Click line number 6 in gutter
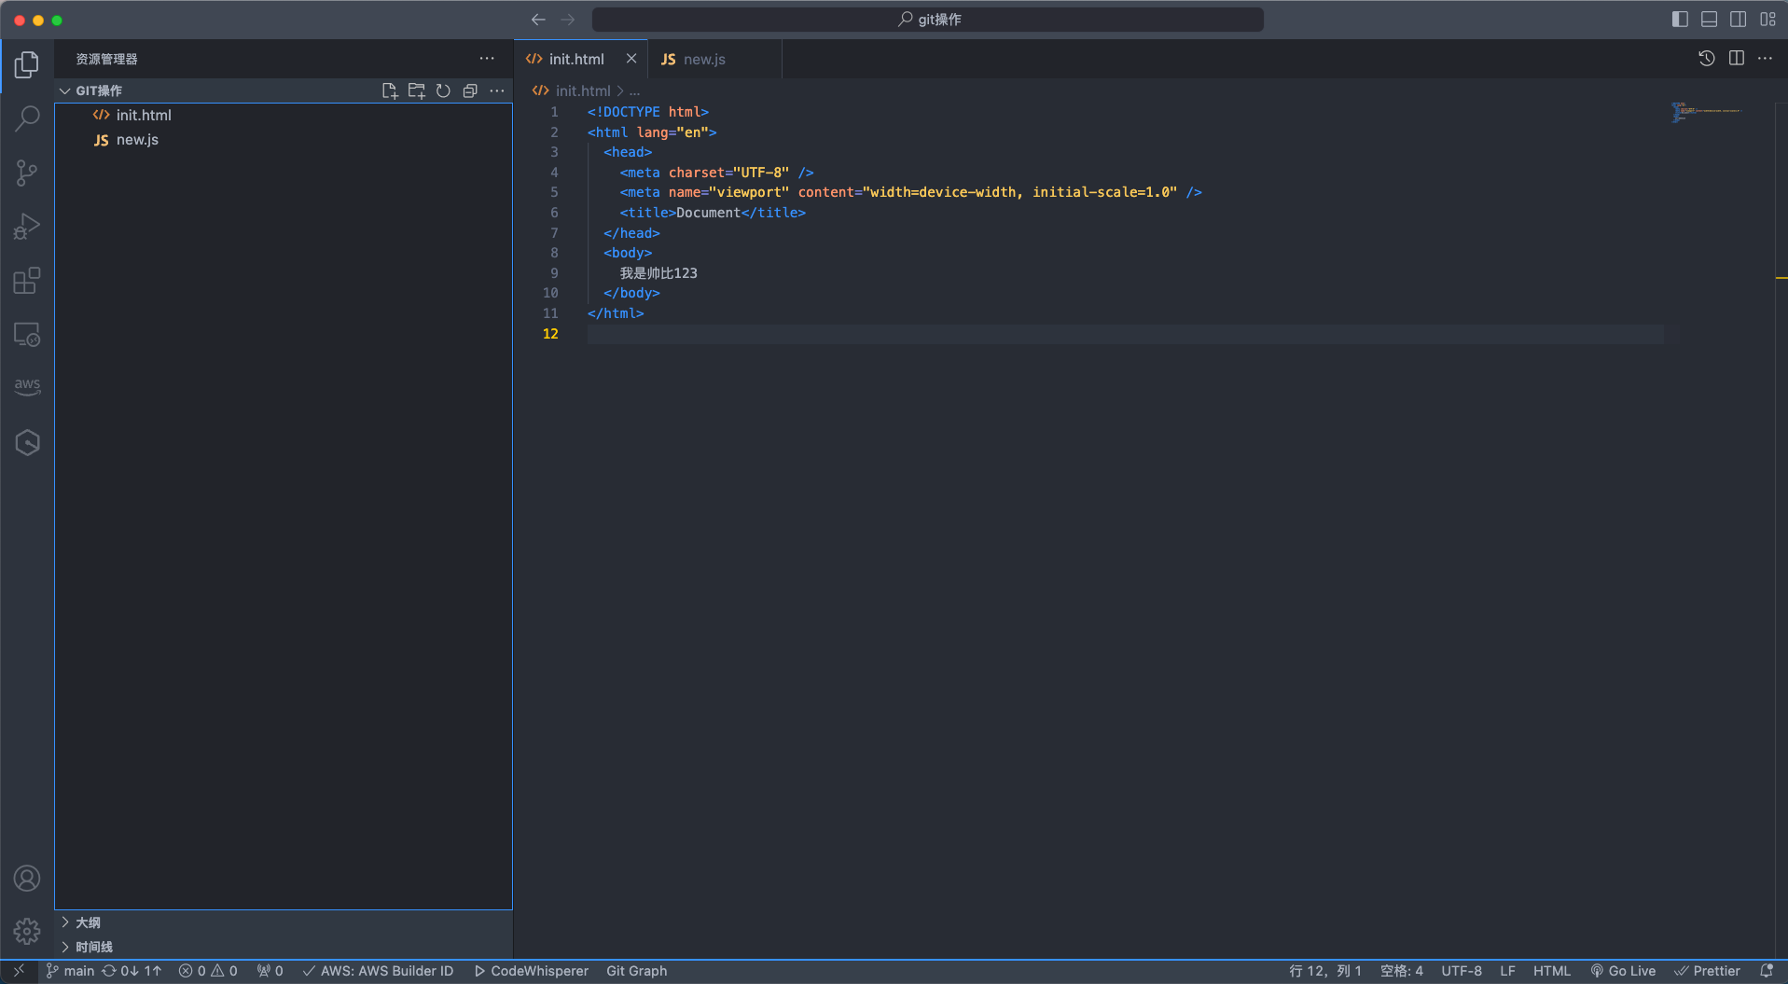This screenshot has height=984, width=1788. (554, 213)
